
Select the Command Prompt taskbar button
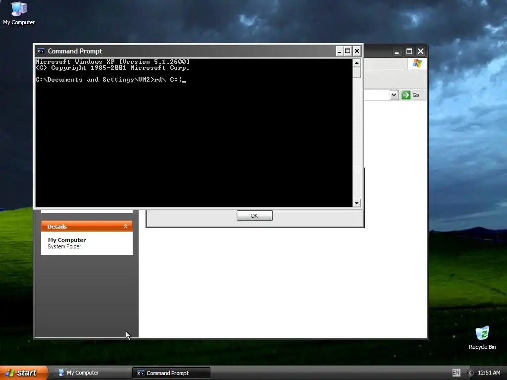point(171,373)
